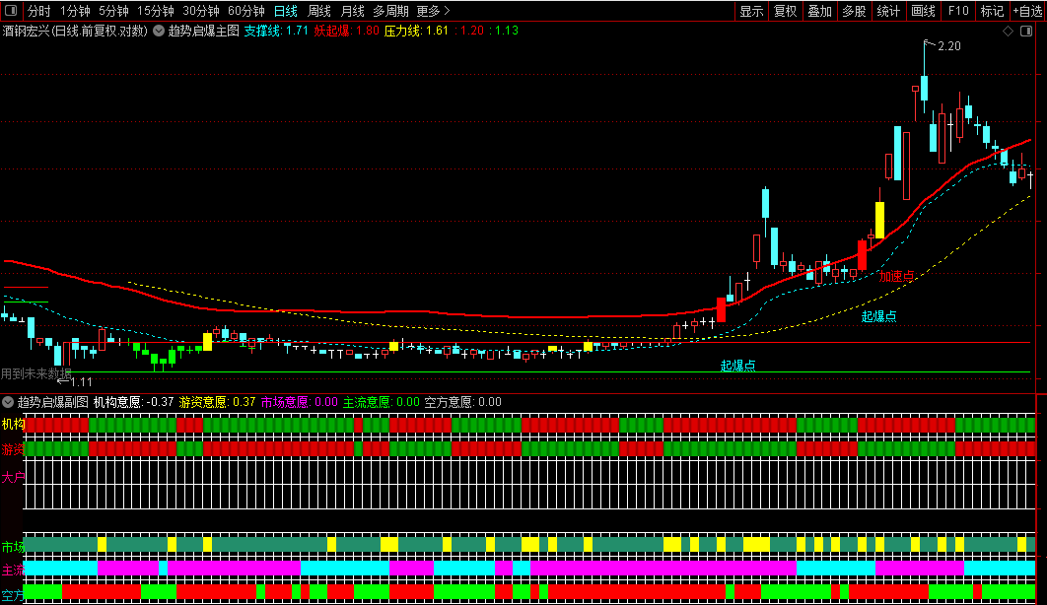Viewport: 1047px width, 605px height.
Task: Click the 机构意愿: -0.37 value
Action: tap(133, 402)
